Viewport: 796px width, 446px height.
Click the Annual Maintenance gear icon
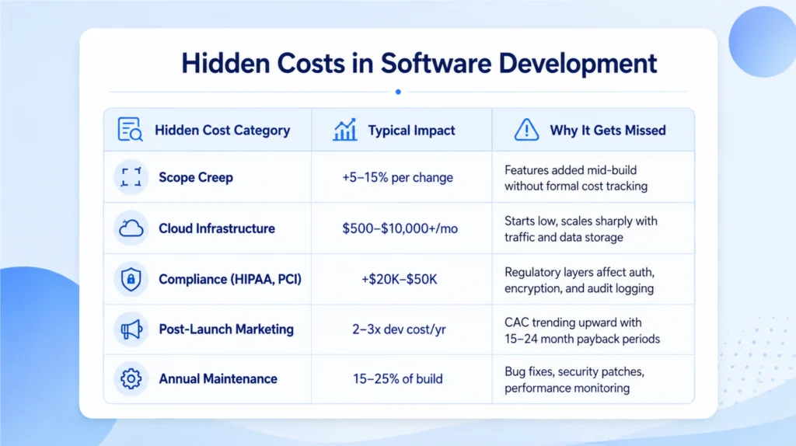[x=131, y=378]
